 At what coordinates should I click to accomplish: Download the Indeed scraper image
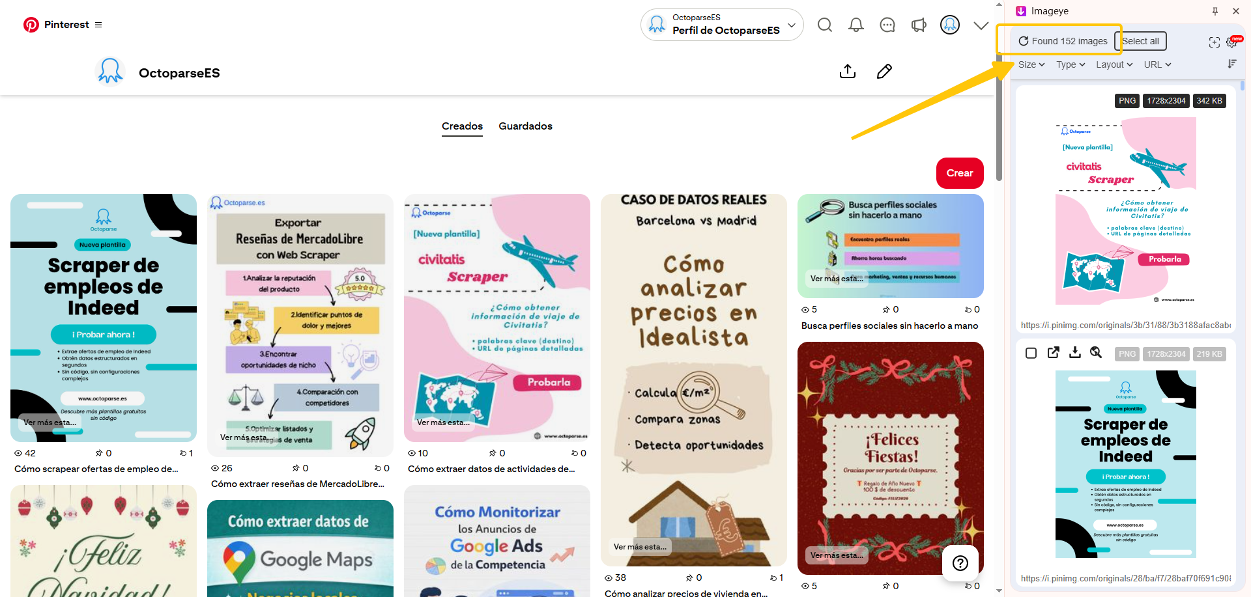click(1075, 353)
